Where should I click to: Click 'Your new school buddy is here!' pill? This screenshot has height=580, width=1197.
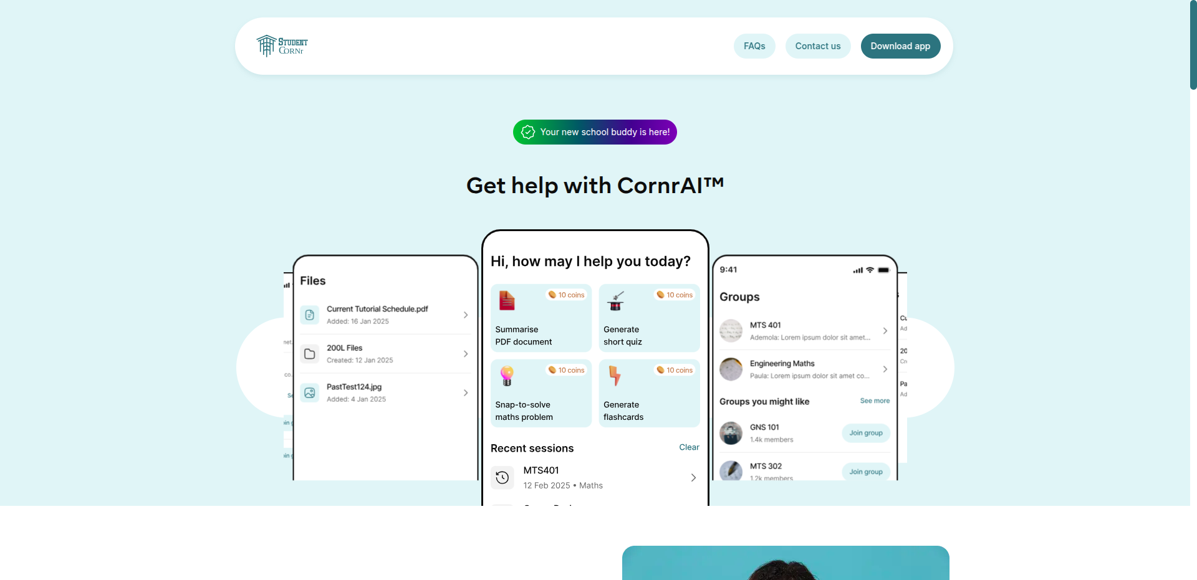click(595, 132)
